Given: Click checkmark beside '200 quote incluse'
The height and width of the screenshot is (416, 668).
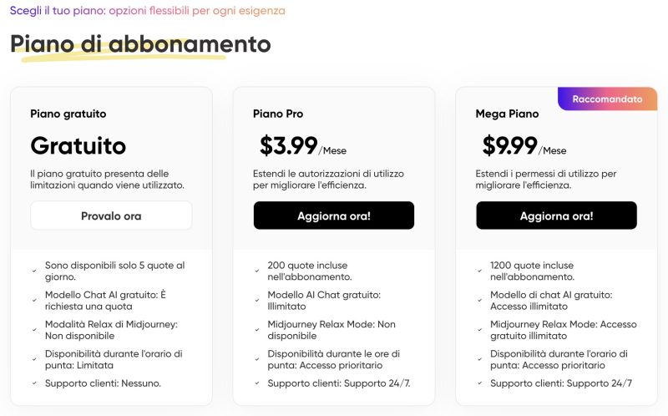Looking at the screenshot, I should tap(256, 271).
